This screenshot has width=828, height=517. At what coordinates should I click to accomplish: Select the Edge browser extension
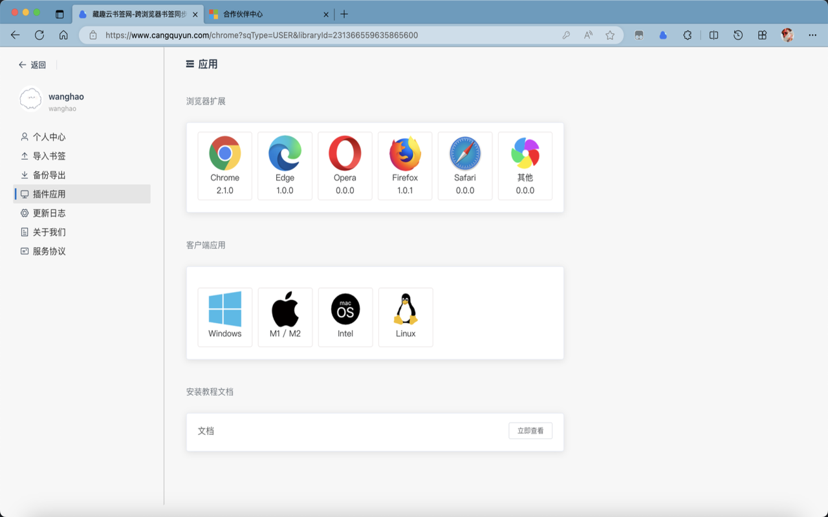point(285,165)
